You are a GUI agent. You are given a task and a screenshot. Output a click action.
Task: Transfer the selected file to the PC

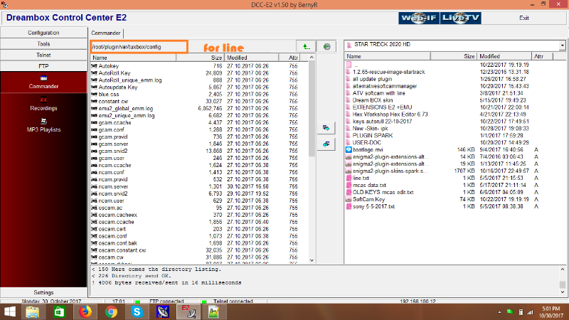[326, 128]
